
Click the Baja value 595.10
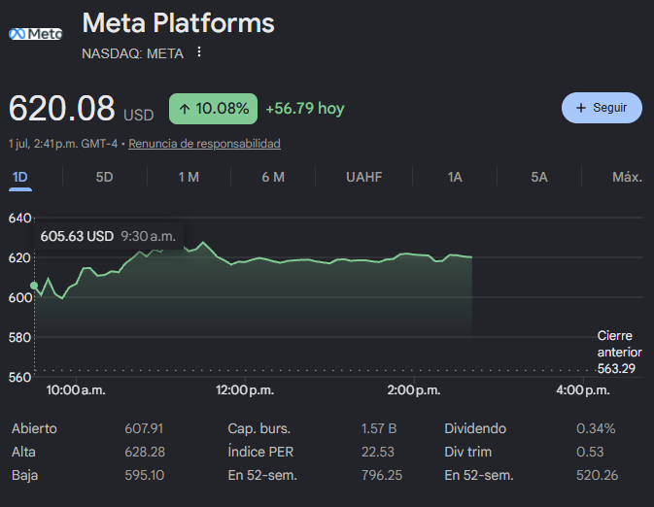click(x=145, y=475)
